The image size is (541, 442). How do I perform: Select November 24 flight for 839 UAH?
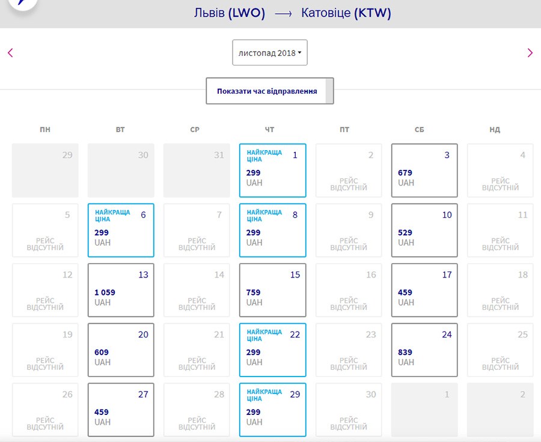point(424,350)
